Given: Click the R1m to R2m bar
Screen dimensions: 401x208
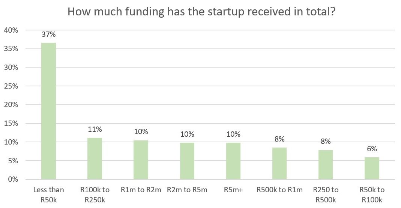Looking at the screenshot, I should click(x=141, y=160).
